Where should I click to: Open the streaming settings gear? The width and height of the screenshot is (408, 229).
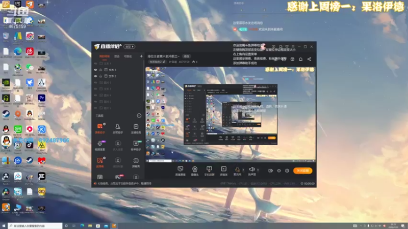(x=287, y=170)
